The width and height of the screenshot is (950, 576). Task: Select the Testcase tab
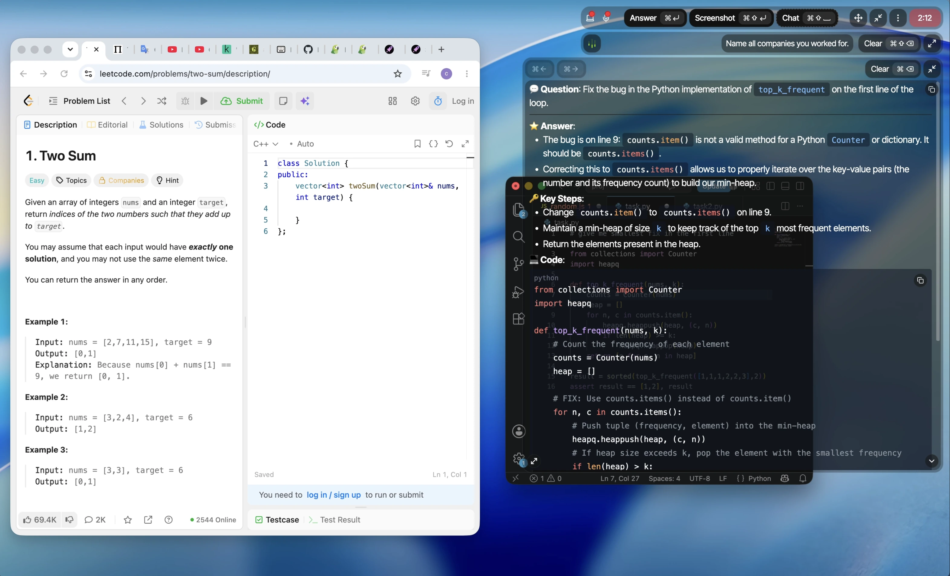pyautogui.click(x=277, y=520)
